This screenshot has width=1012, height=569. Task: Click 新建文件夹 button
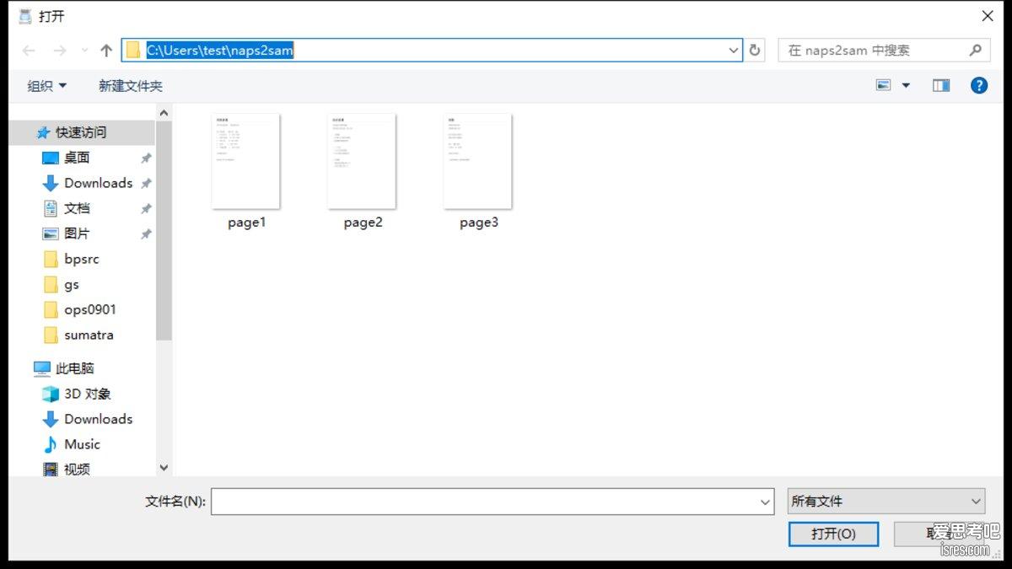coord(131,85)
